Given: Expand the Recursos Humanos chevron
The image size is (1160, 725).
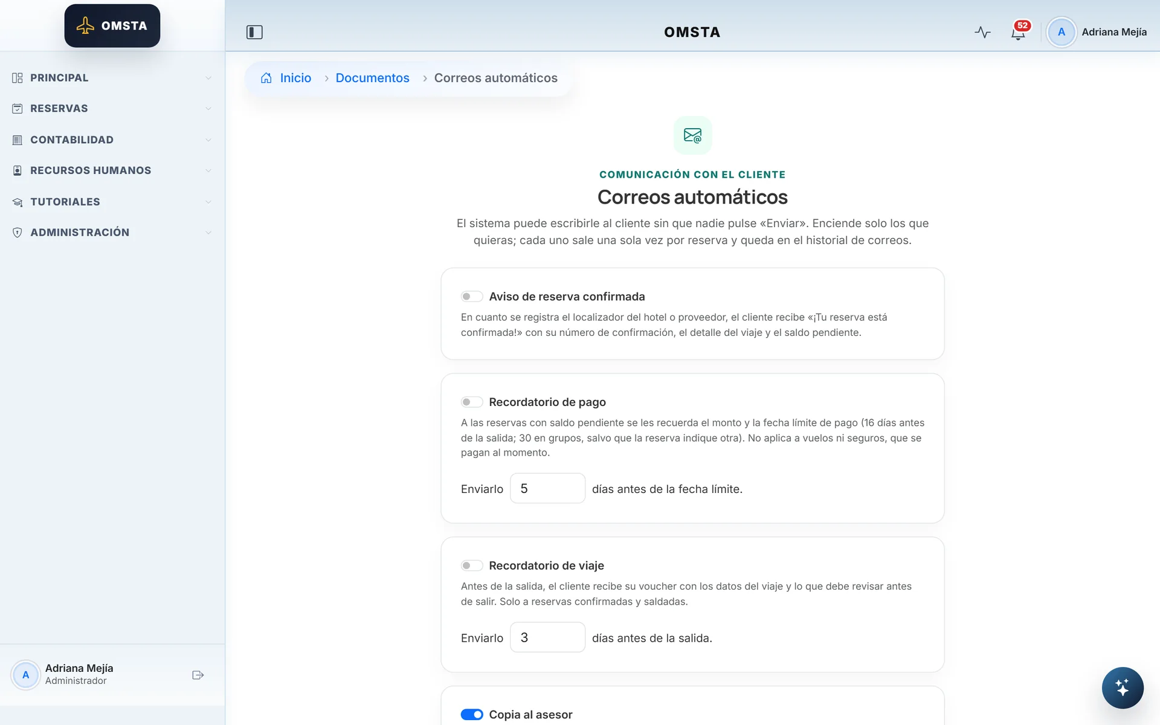Looking at the screenshot, I should 208,171.
